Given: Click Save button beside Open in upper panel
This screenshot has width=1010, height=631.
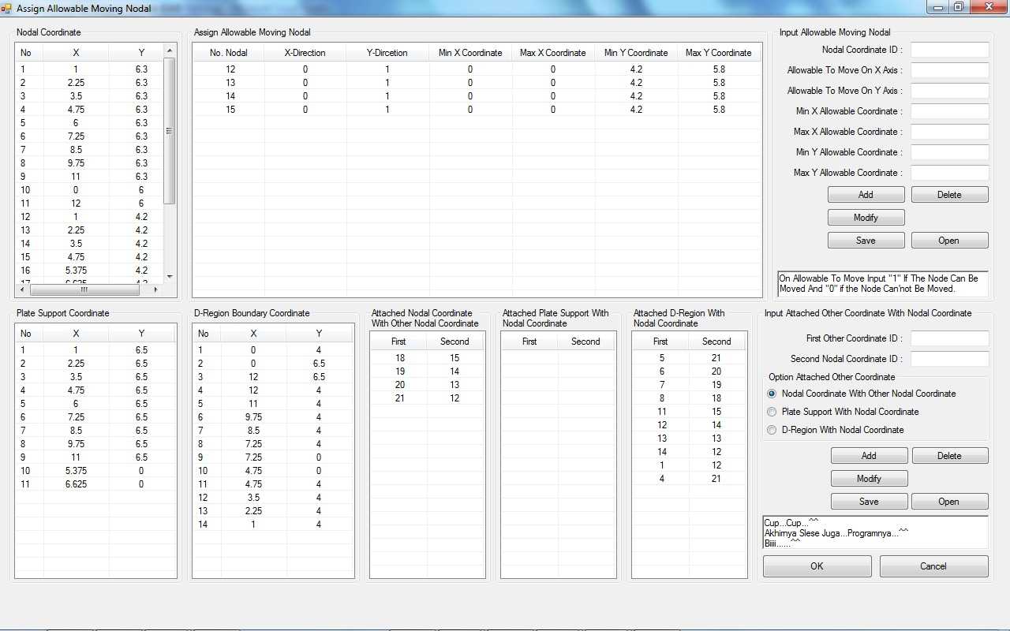Looking at the screenshot, I should (x=866, y=241).
